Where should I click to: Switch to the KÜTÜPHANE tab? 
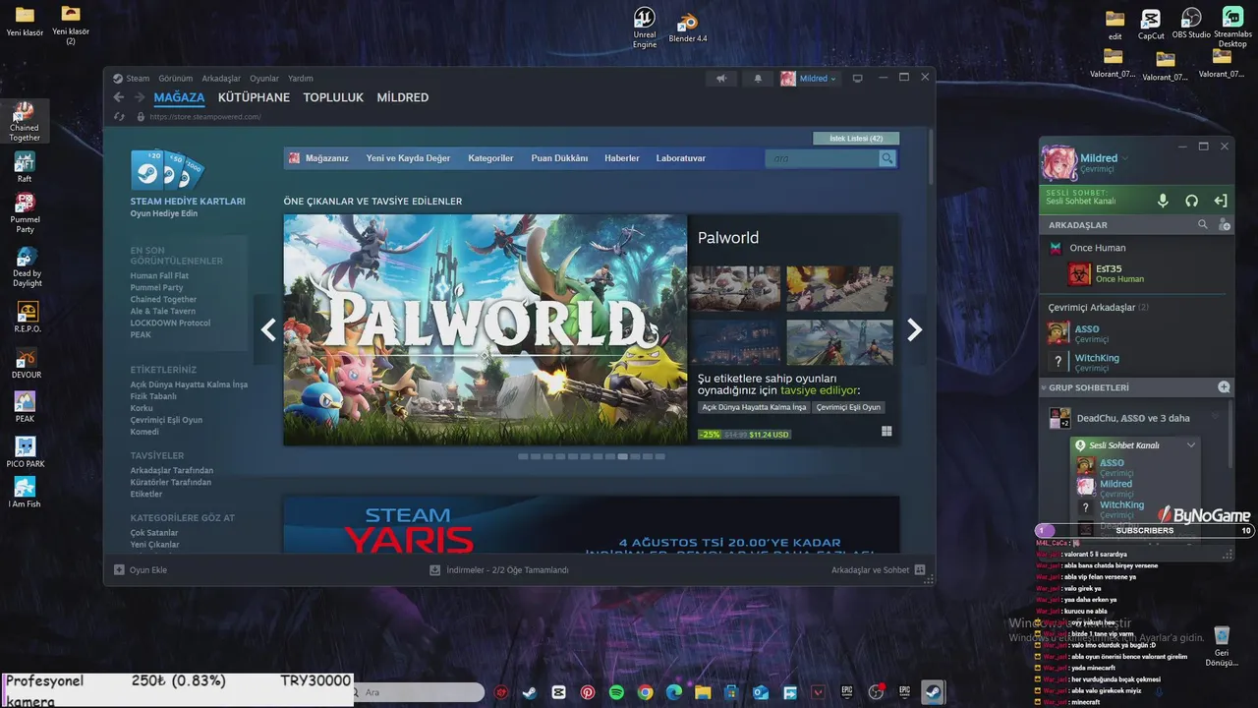point(254,97)
